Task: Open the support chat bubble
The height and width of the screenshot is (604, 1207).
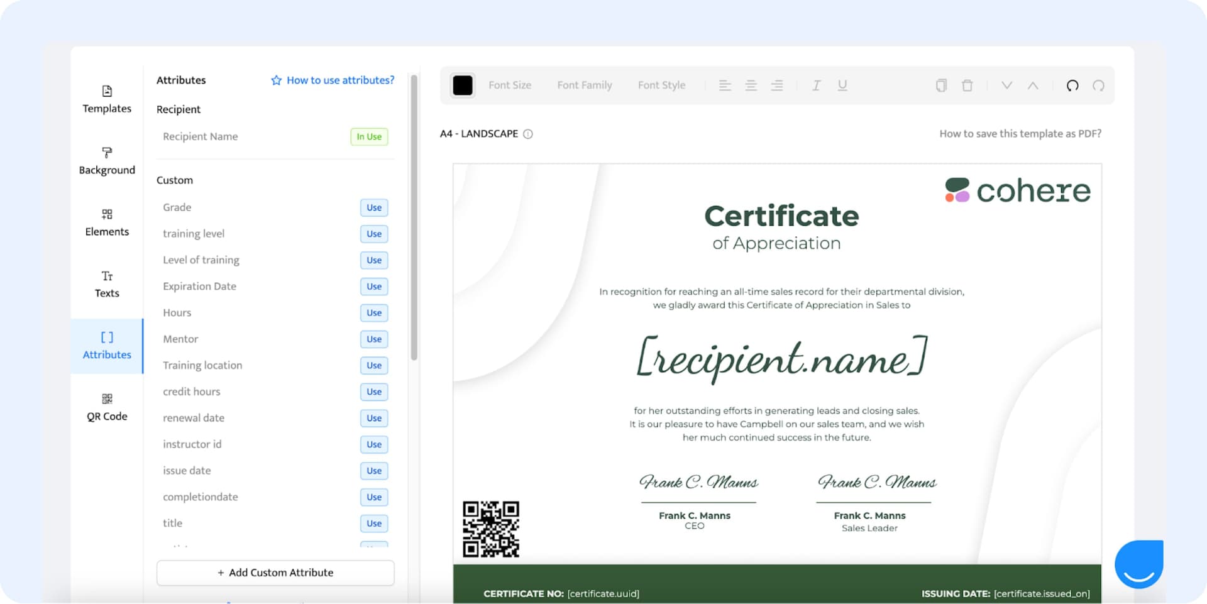Action: tap(1140, 564)
